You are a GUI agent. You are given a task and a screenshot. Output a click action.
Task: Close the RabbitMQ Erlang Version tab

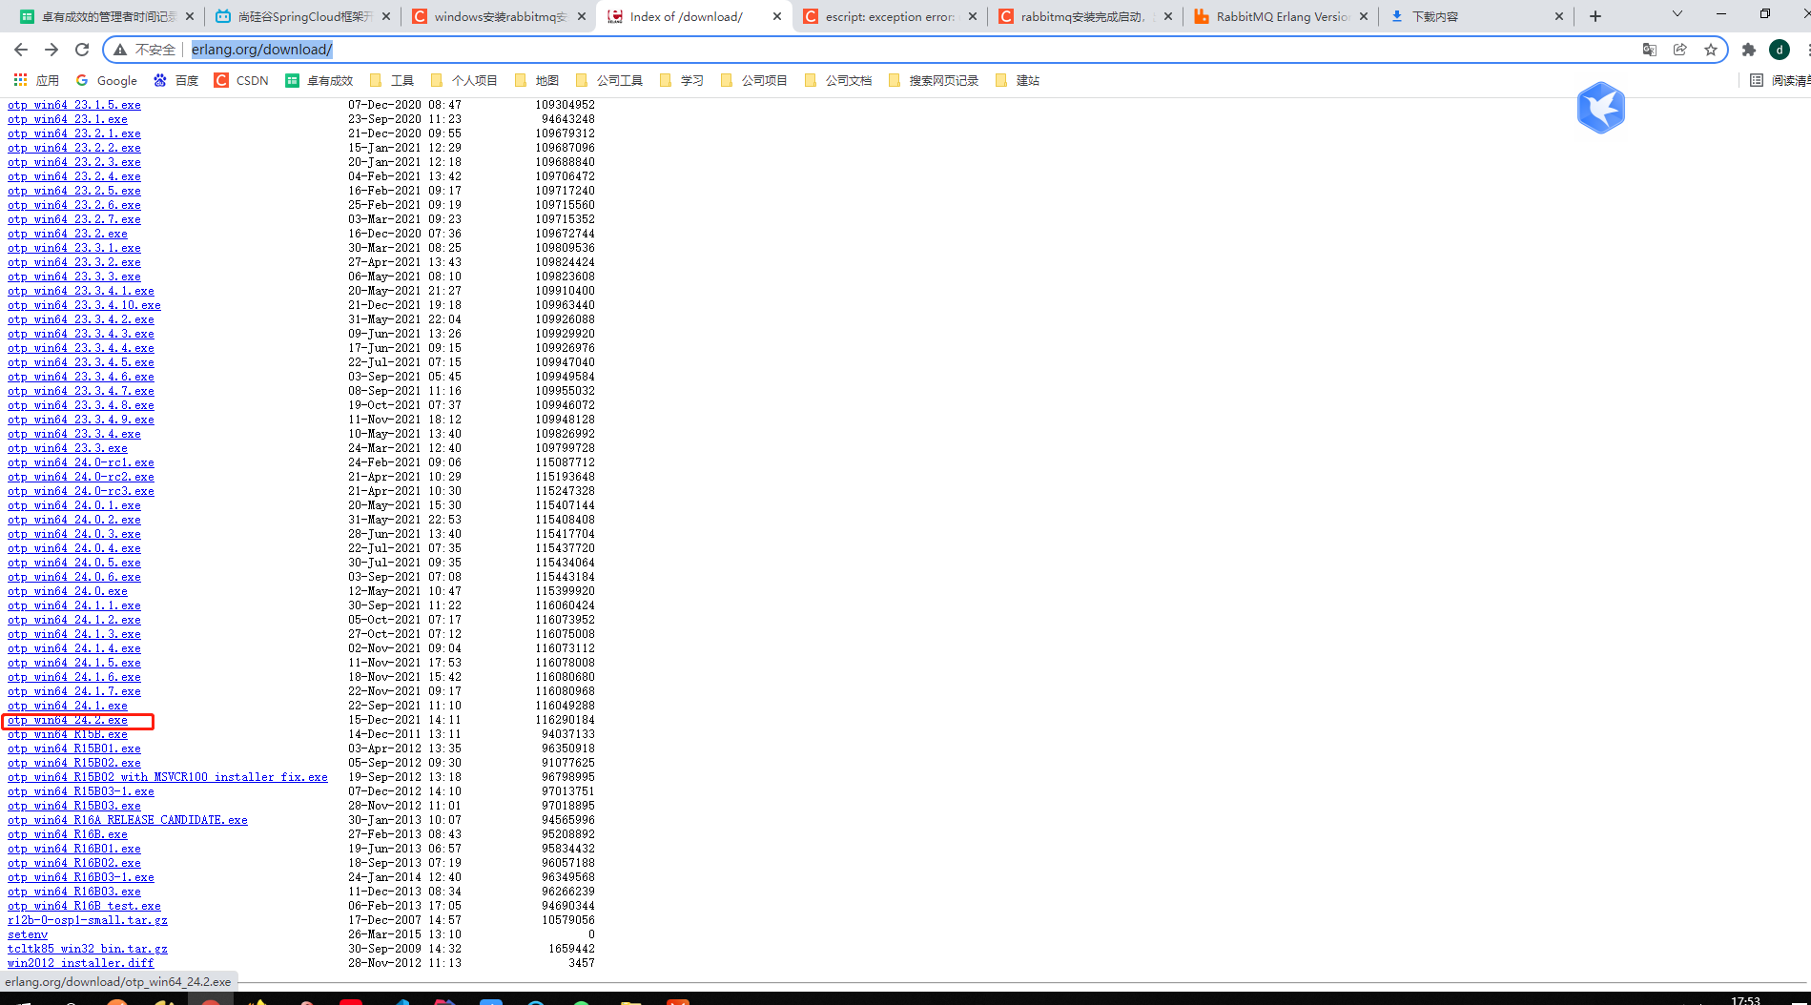tap(1364, 16)
